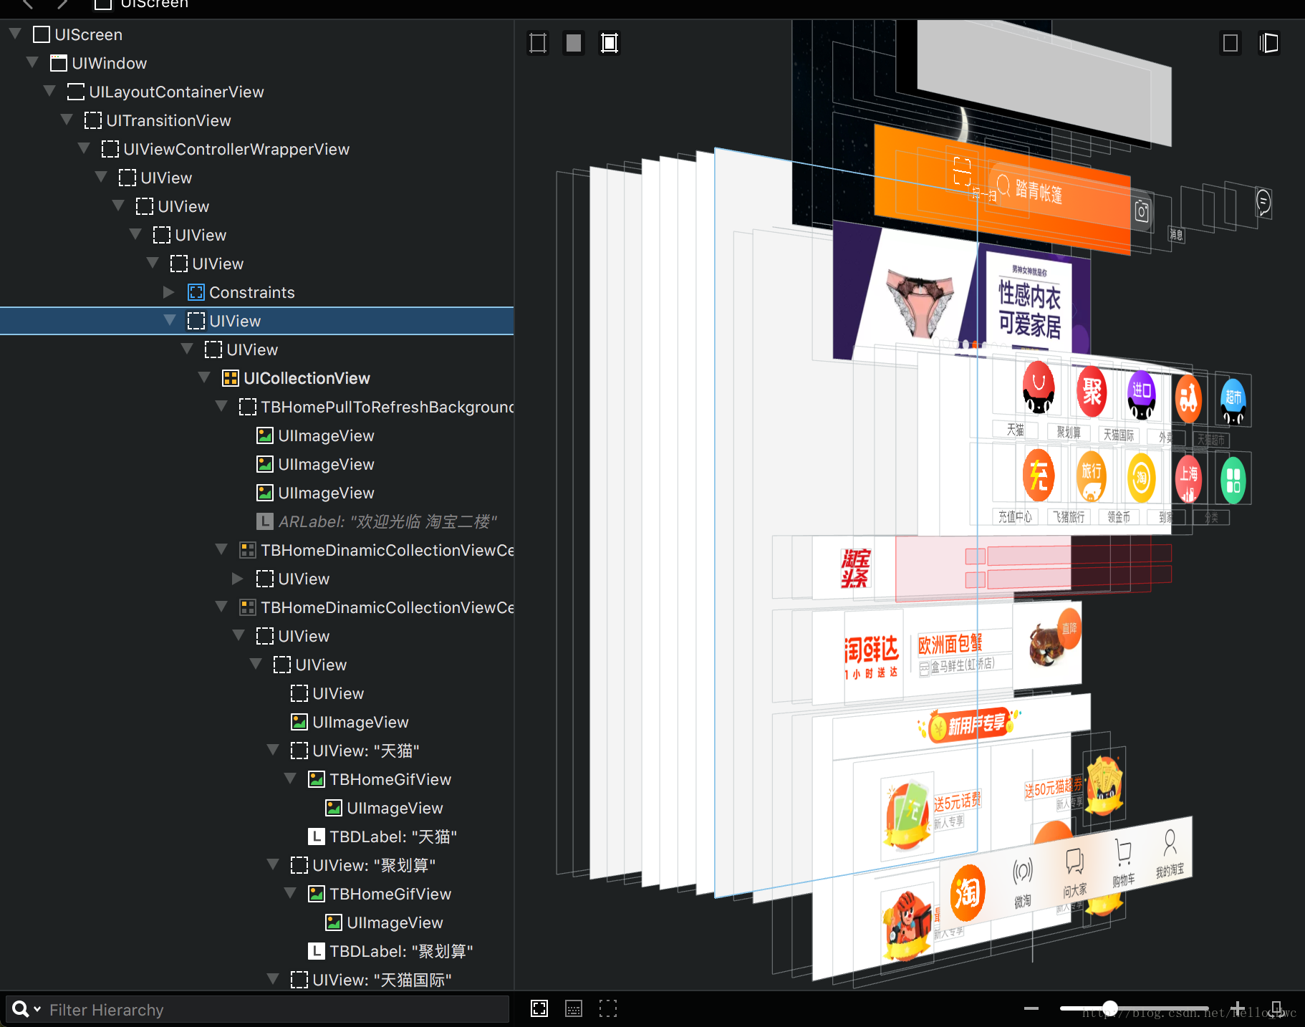Expand the Constraints node
The image size is (1305, 1027).
pyautogui.click(x=169, y=292)
